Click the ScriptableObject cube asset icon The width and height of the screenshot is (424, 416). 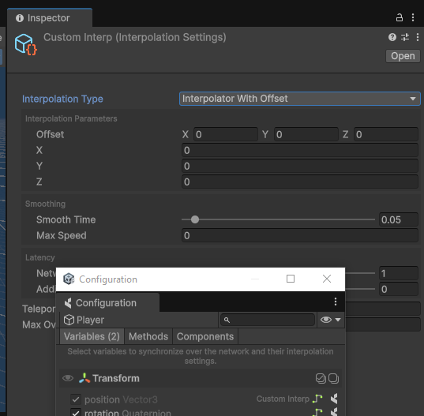click(x=26, y=45)
